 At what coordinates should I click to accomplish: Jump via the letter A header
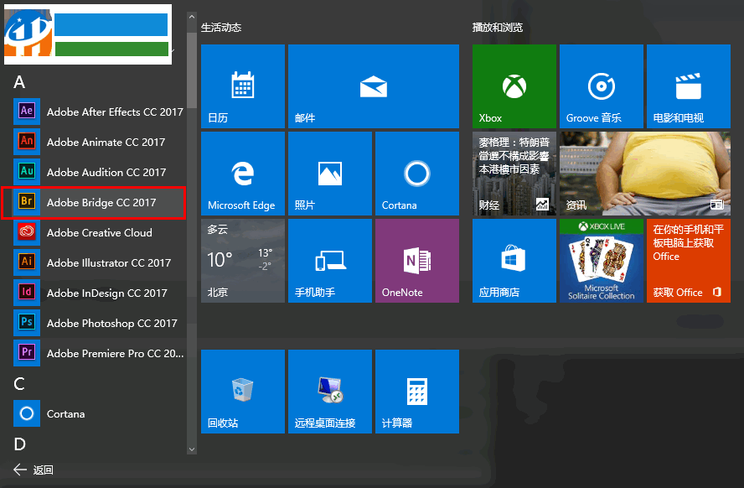(x=19, y=82)
